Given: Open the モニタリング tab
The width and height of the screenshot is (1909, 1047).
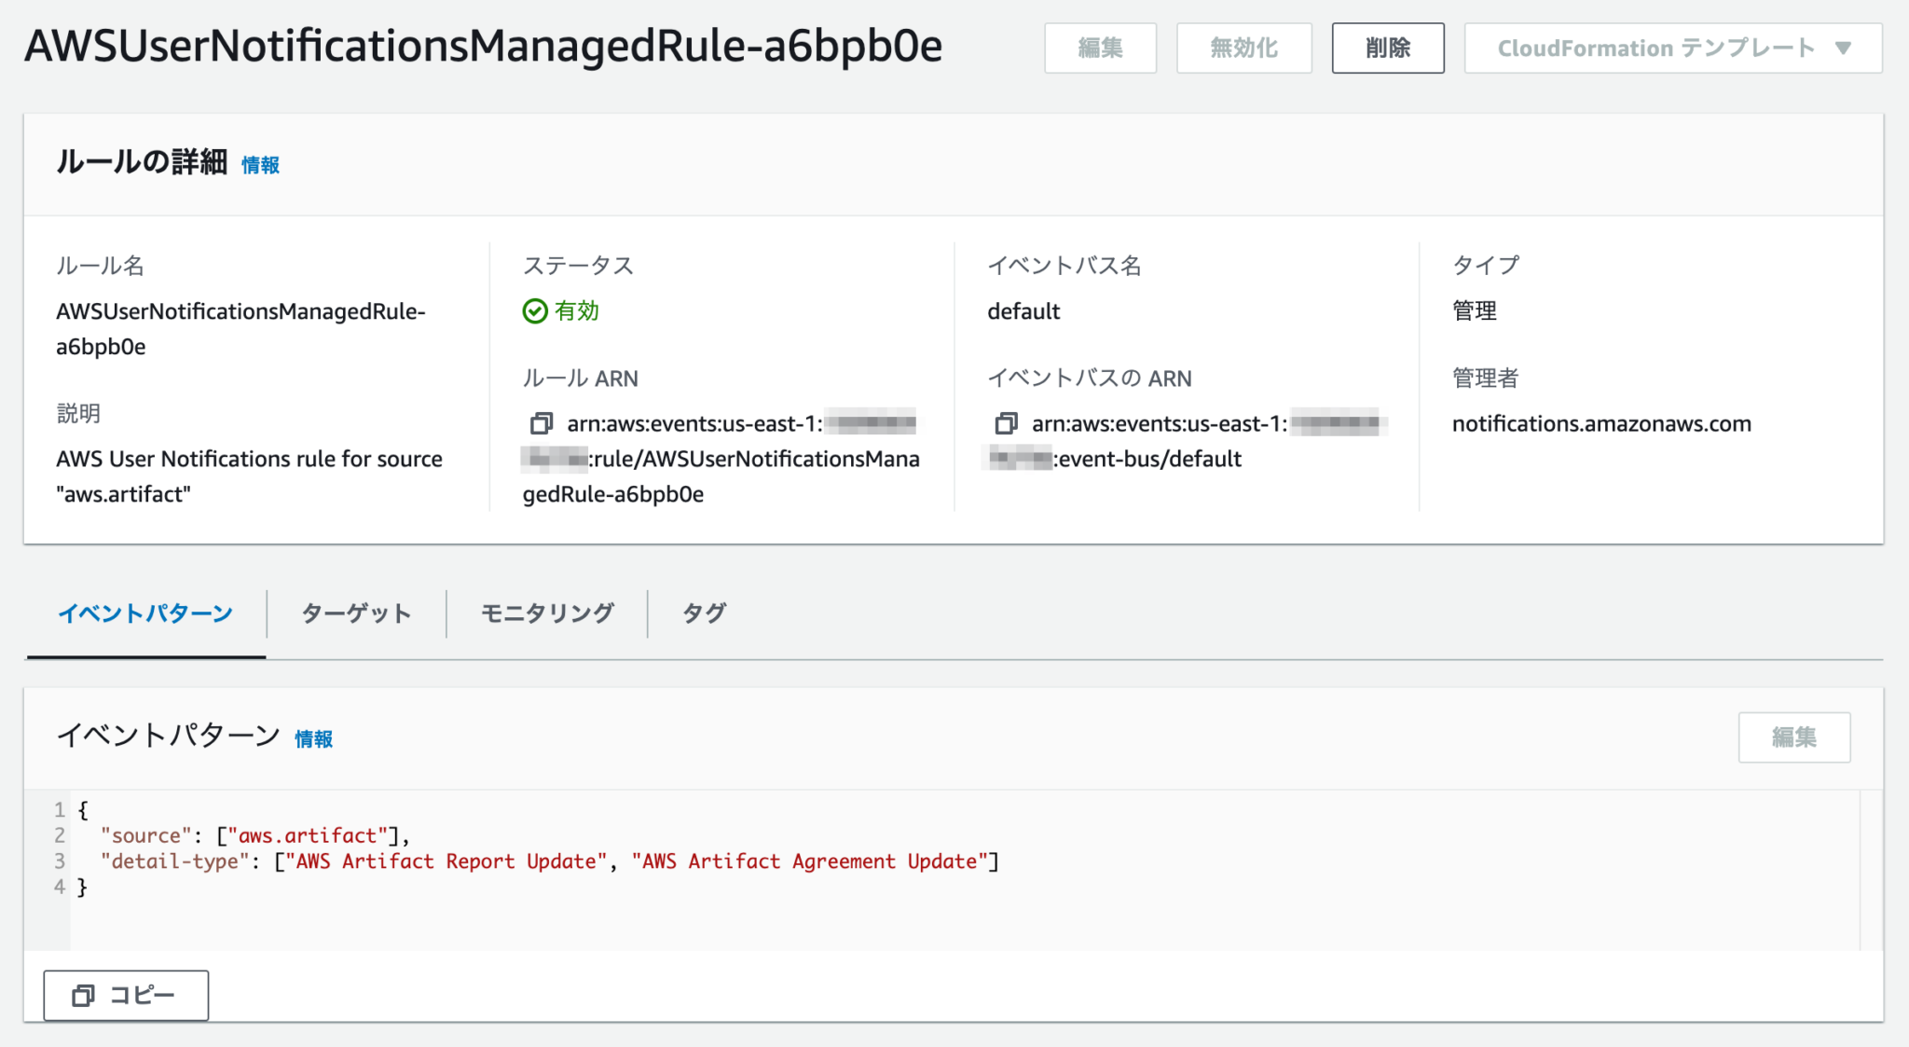Looking at the screenshot, I should coord(546,613).
